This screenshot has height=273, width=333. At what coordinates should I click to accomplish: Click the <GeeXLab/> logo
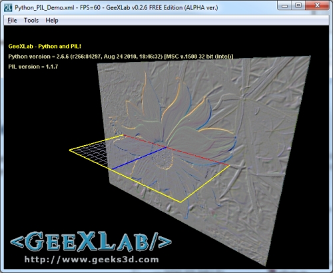[91, 242]
